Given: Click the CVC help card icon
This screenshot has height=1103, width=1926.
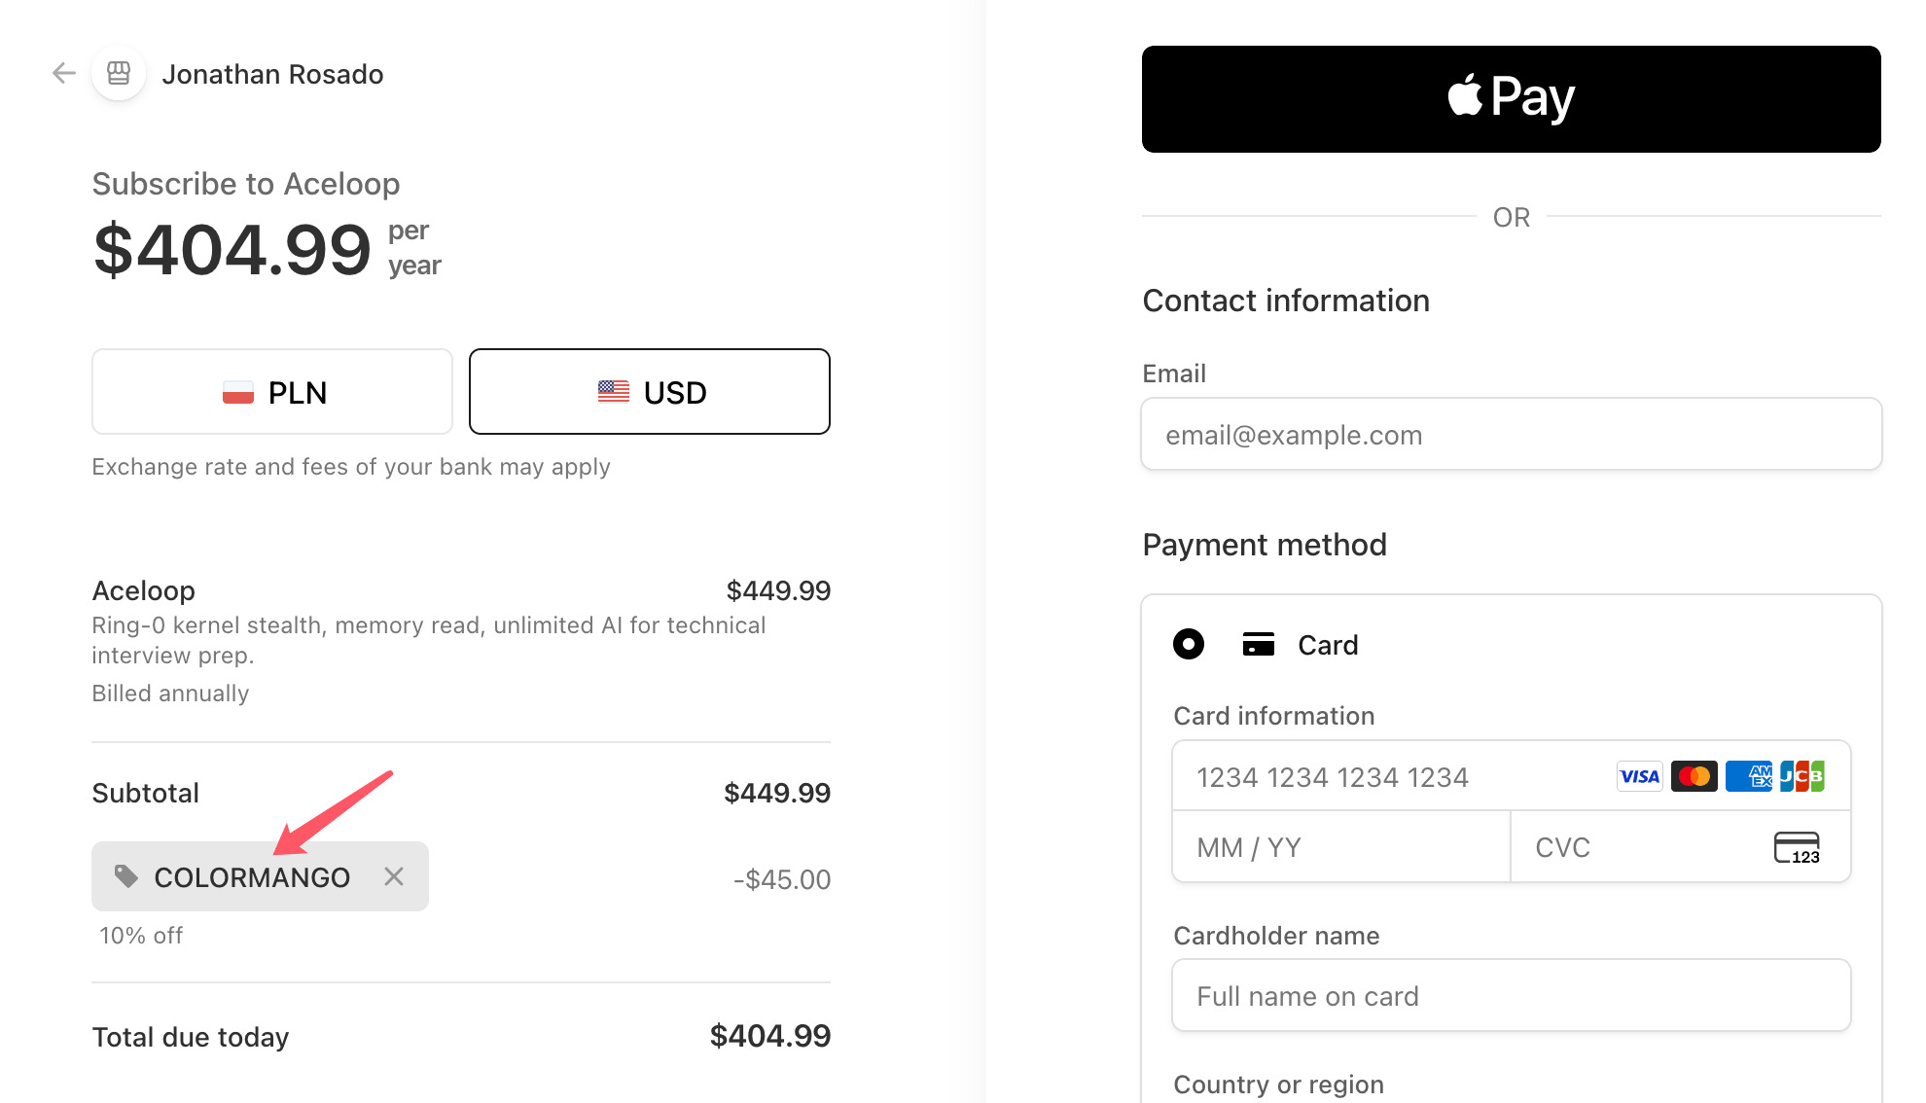Looking at the screenshot, I should (x=1797, y=847).
